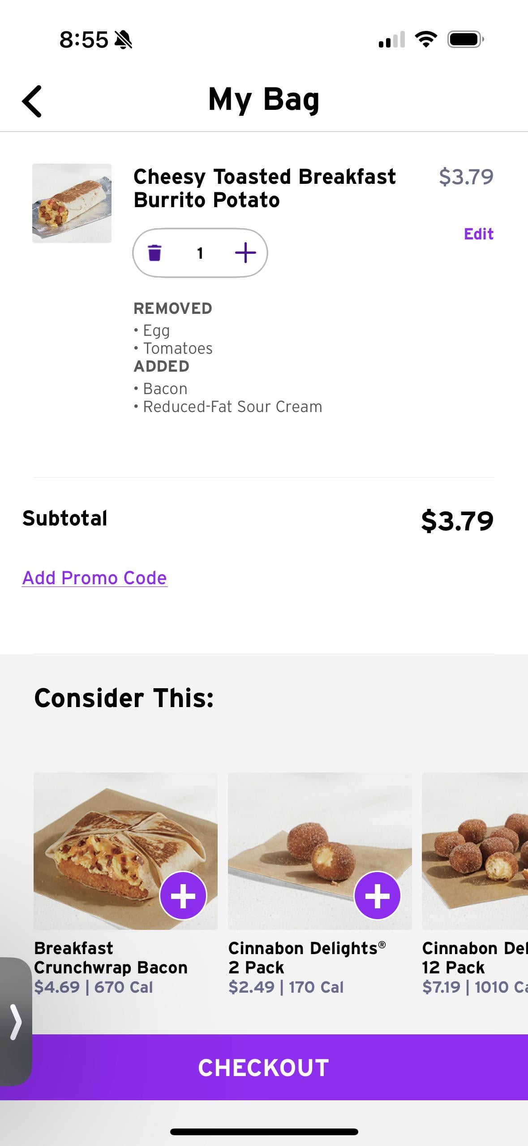Tap Breakfast Crunchwrap Bacon name label

click(x=111, y=958)
